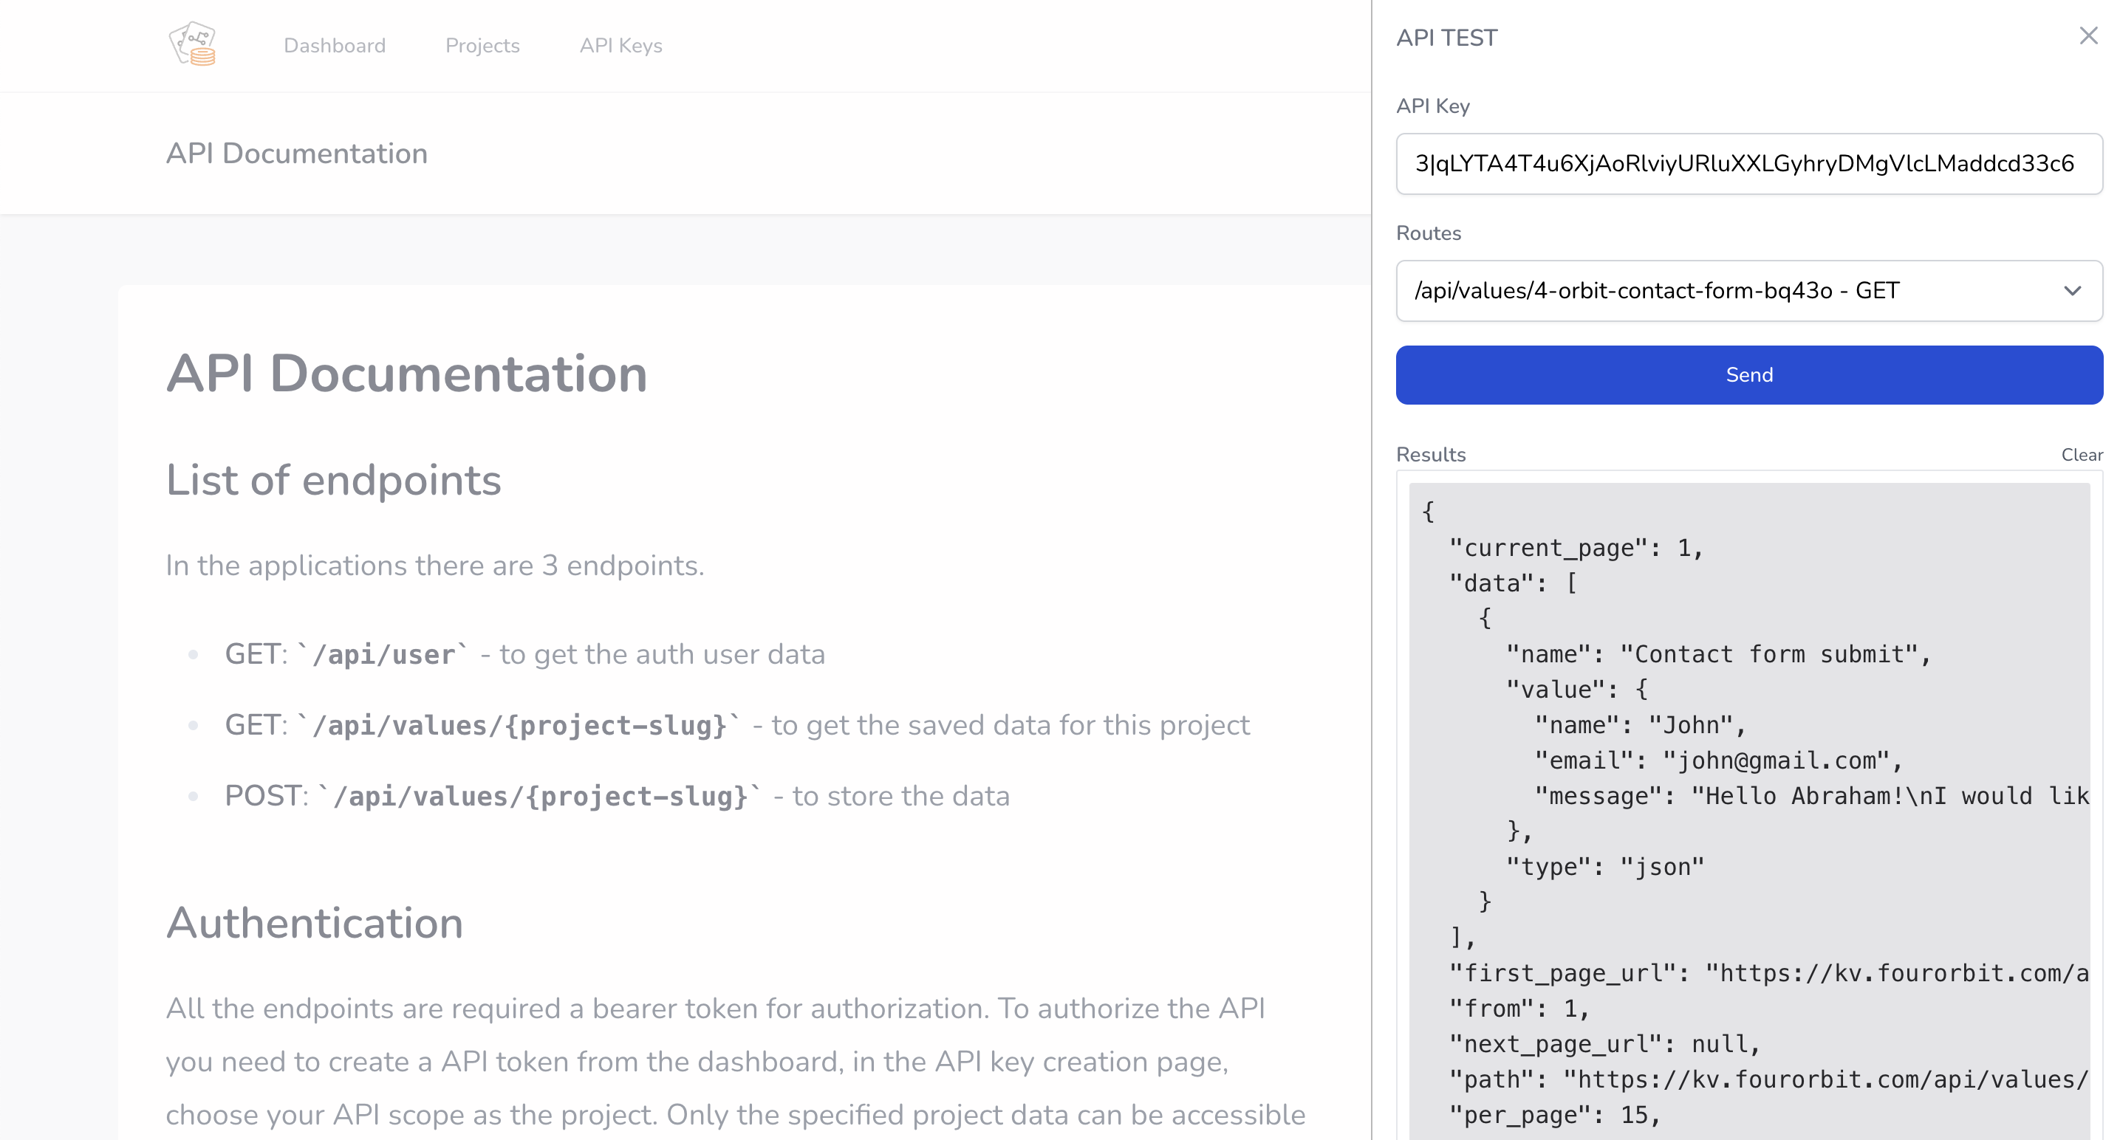Open the Routes dropdown chevron

[x=2073, y=290]
